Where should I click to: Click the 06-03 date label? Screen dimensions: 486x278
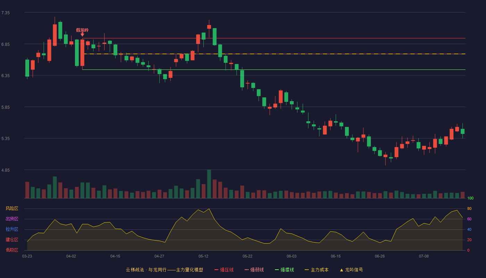pyautogui.click(x=292, y=256)
